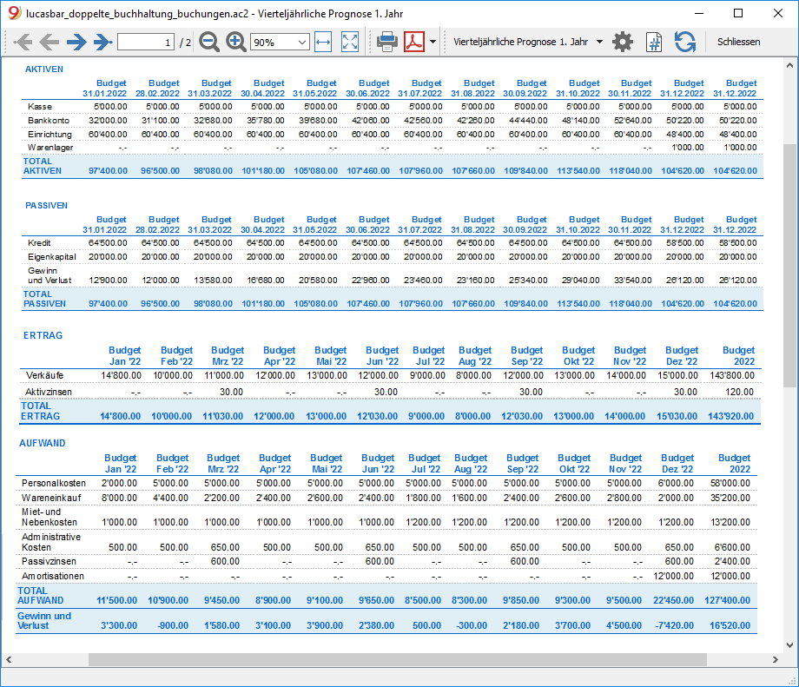799x687 pixels.
Task: Click Wareneinkauf yearly total 35'200.00
Action: (730, 498)
